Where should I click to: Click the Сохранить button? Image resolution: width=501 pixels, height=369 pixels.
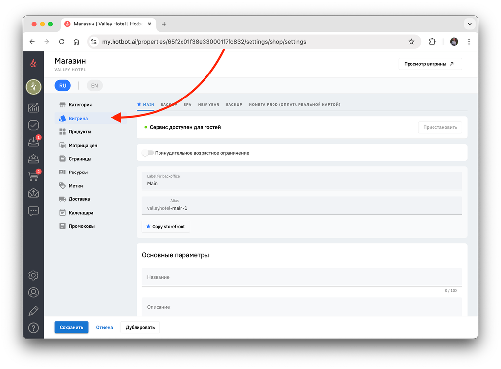click(71, 327)
